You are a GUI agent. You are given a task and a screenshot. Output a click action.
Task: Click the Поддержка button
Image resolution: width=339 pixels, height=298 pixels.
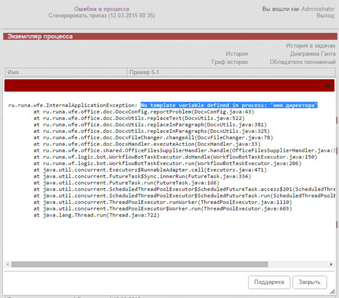(269, 282)
